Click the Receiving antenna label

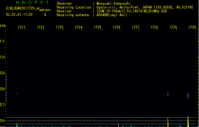point(73,15)
